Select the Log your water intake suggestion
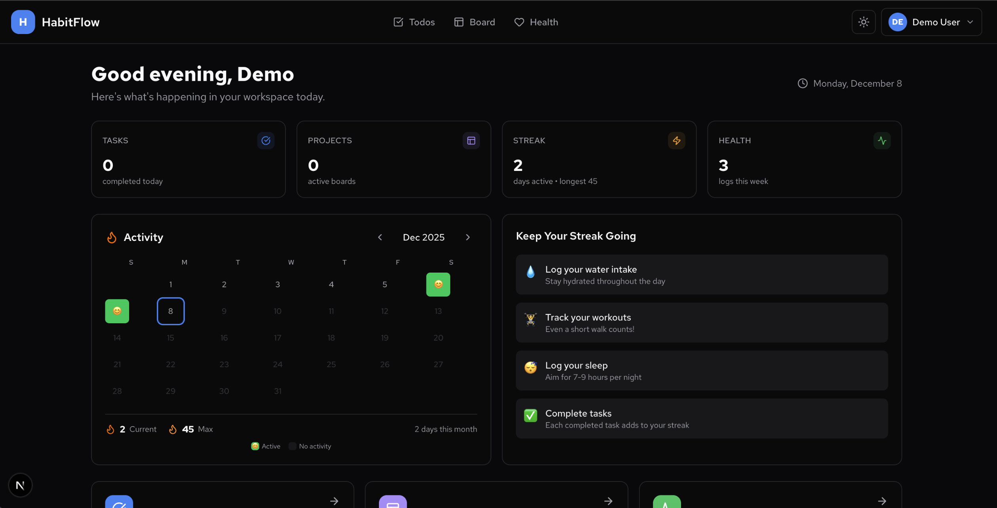Image resolution: width=997 pixels, height=508 pixels. pyautogui.click(x=702, y=275)
